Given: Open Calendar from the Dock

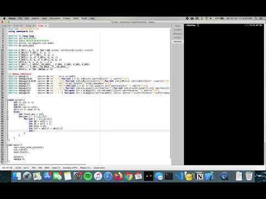Looking at the screenshot, I should tap(139, 176).
